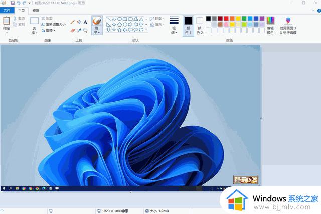This screenshot has width=321, height=214.
Task: Select the Rectangle shape
Action: 125,19
